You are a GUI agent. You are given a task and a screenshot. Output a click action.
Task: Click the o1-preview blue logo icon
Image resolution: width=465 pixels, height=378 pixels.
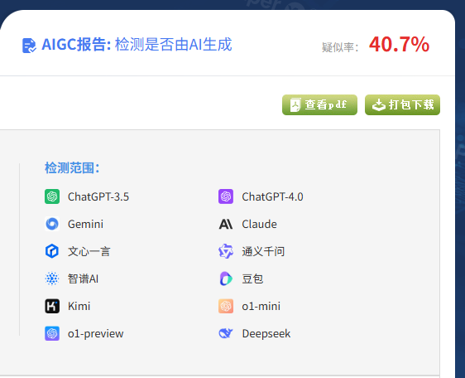[x=52, y=333]
